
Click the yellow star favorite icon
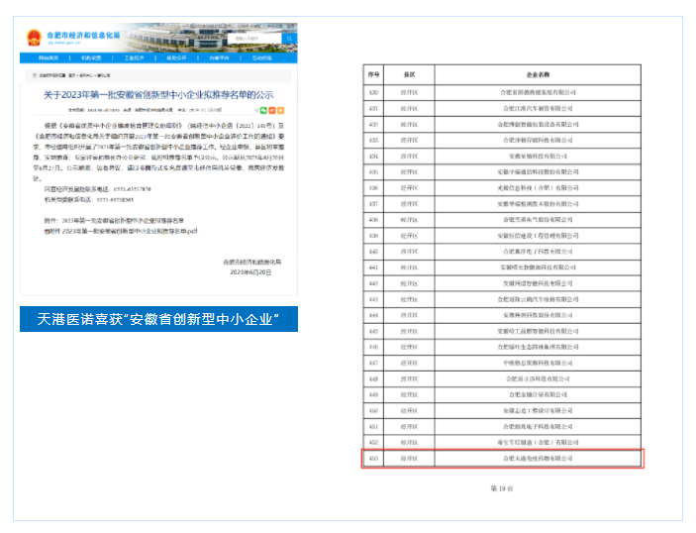(x=280, y=110)
